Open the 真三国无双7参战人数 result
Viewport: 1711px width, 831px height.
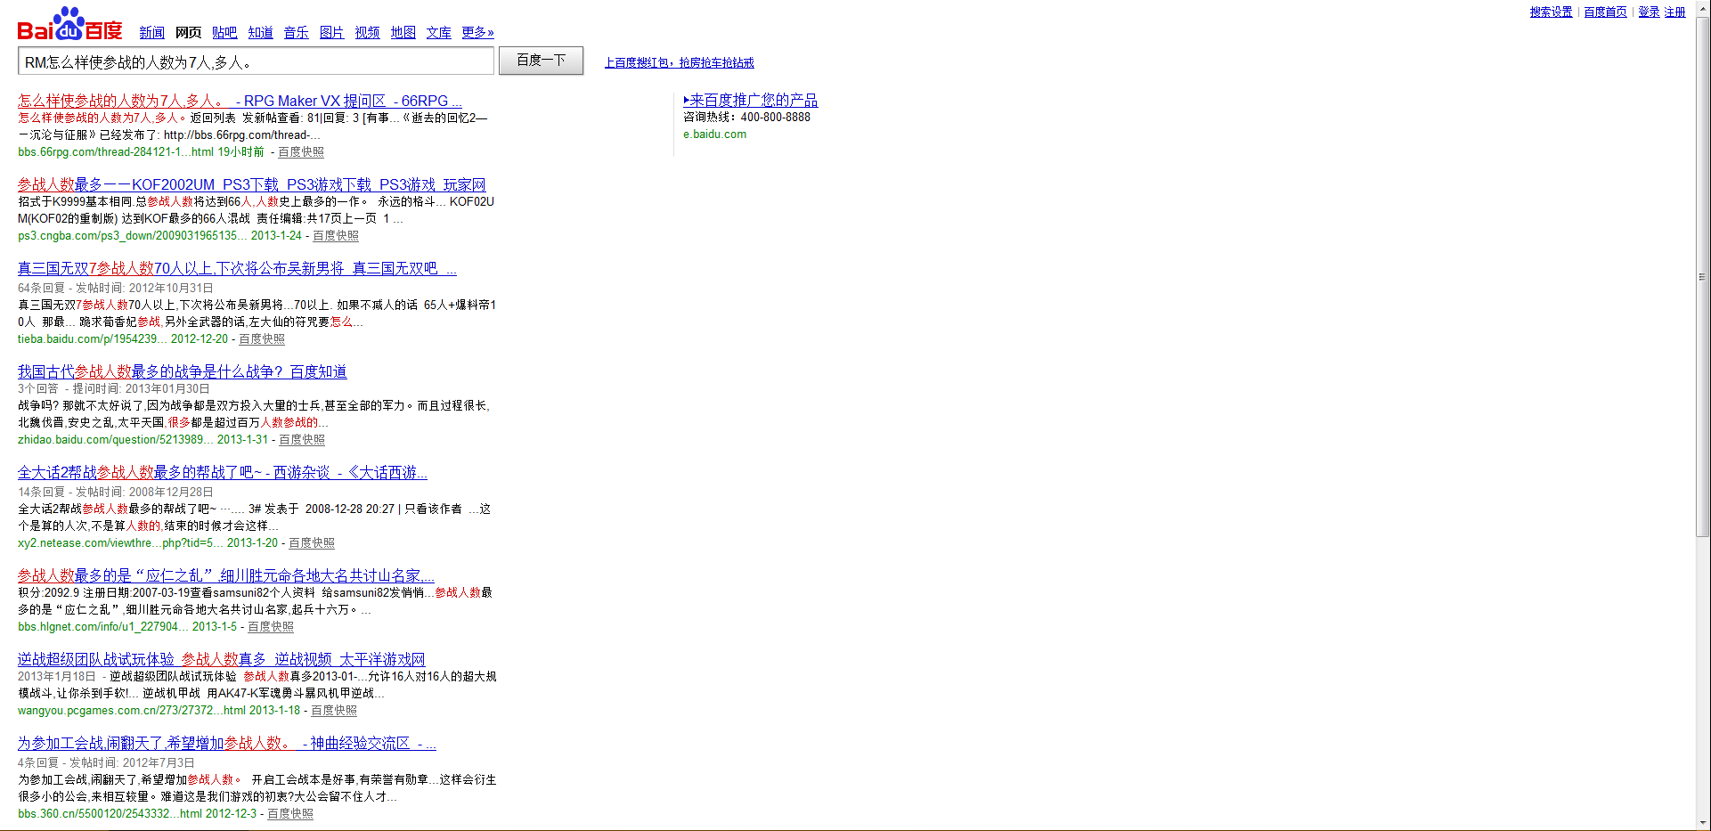pyautogui.click(x=237, y=268)
